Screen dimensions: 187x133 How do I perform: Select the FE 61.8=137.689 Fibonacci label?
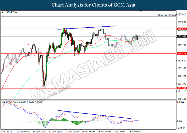(167, 15)
